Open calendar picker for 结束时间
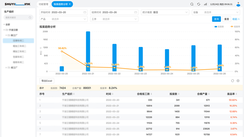244x137 pixels. (x=135, y=12)
